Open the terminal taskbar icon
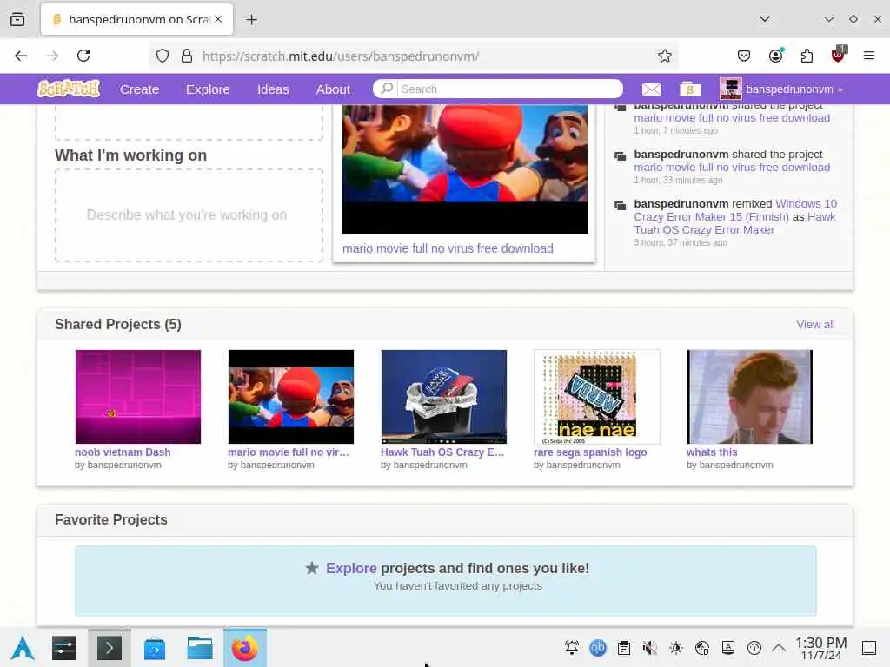The height and width of the screenshot is (667, 890). pyautogui.click(x=109, y=648)
